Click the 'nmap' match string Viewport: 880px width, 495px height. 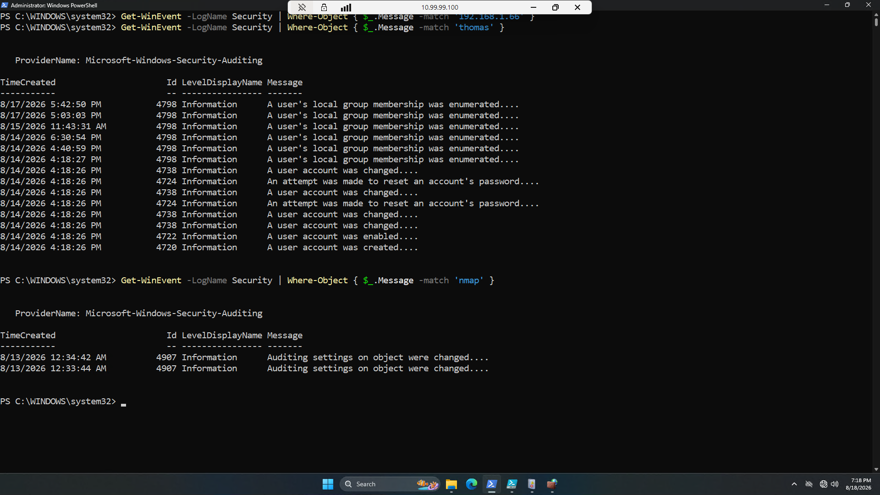[469, 280]
